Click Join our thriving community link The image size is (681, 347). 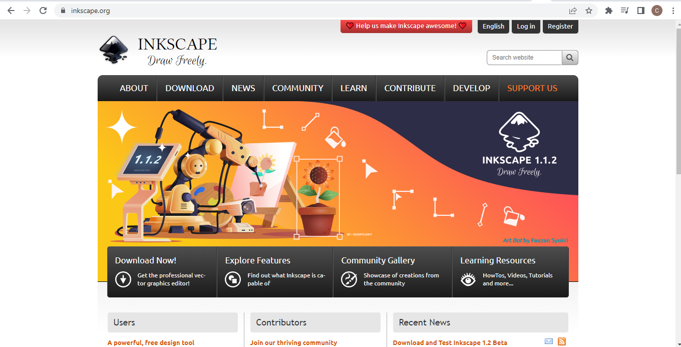(294, 343)
